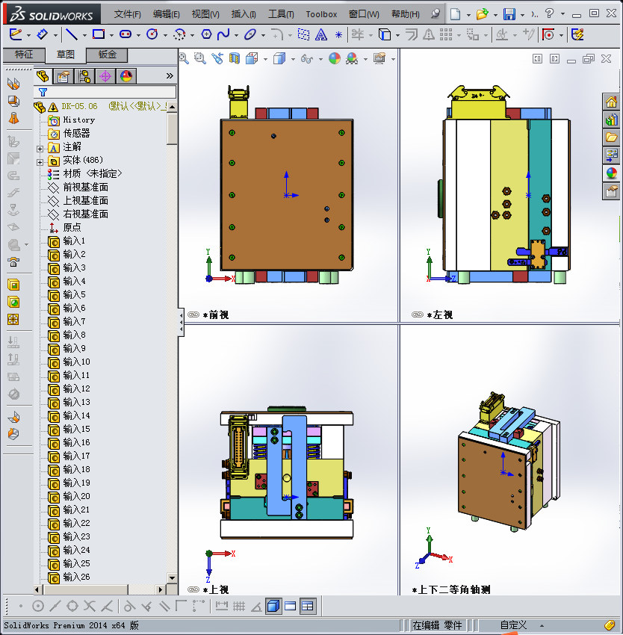This screenshot has height=635, width=623.
Task: Open the 文件(F) menu
Action: point(127,14)
